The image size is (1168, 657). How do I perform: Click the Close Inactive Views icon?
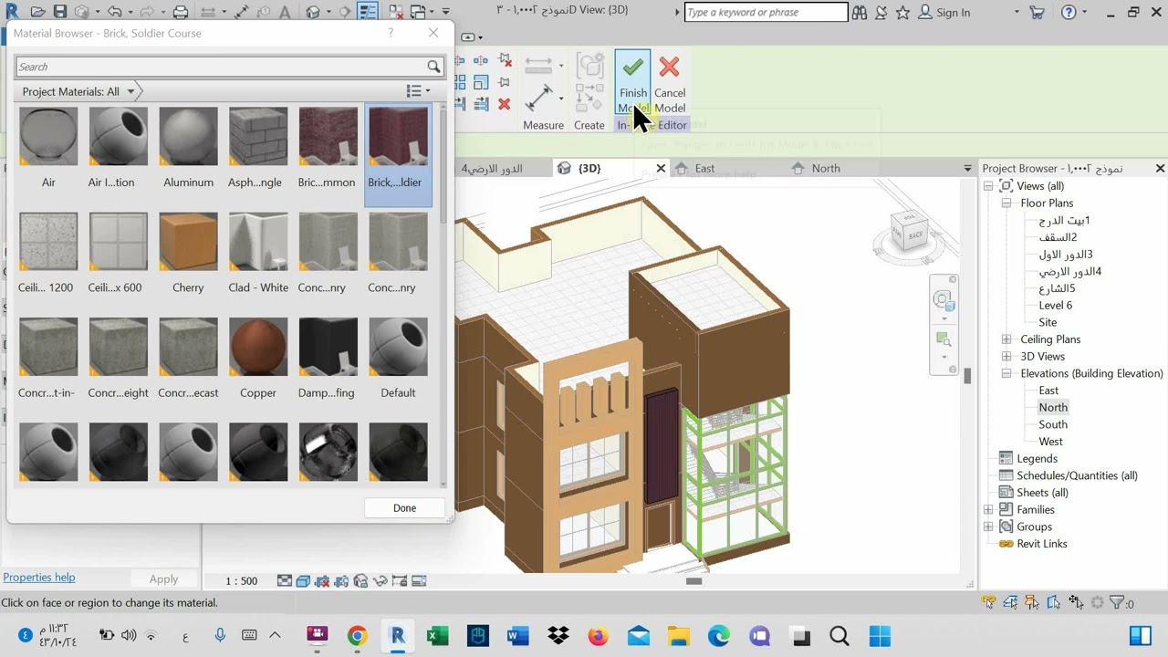pyautogui.click(x=395, y=12)
